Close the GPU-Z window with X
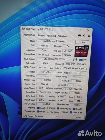 point(88,30)
